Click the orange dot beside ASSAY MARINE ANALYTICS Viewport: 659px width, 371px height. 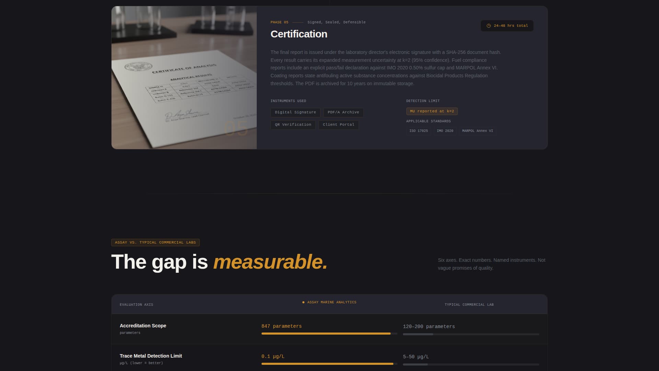(x=303, y=302)
